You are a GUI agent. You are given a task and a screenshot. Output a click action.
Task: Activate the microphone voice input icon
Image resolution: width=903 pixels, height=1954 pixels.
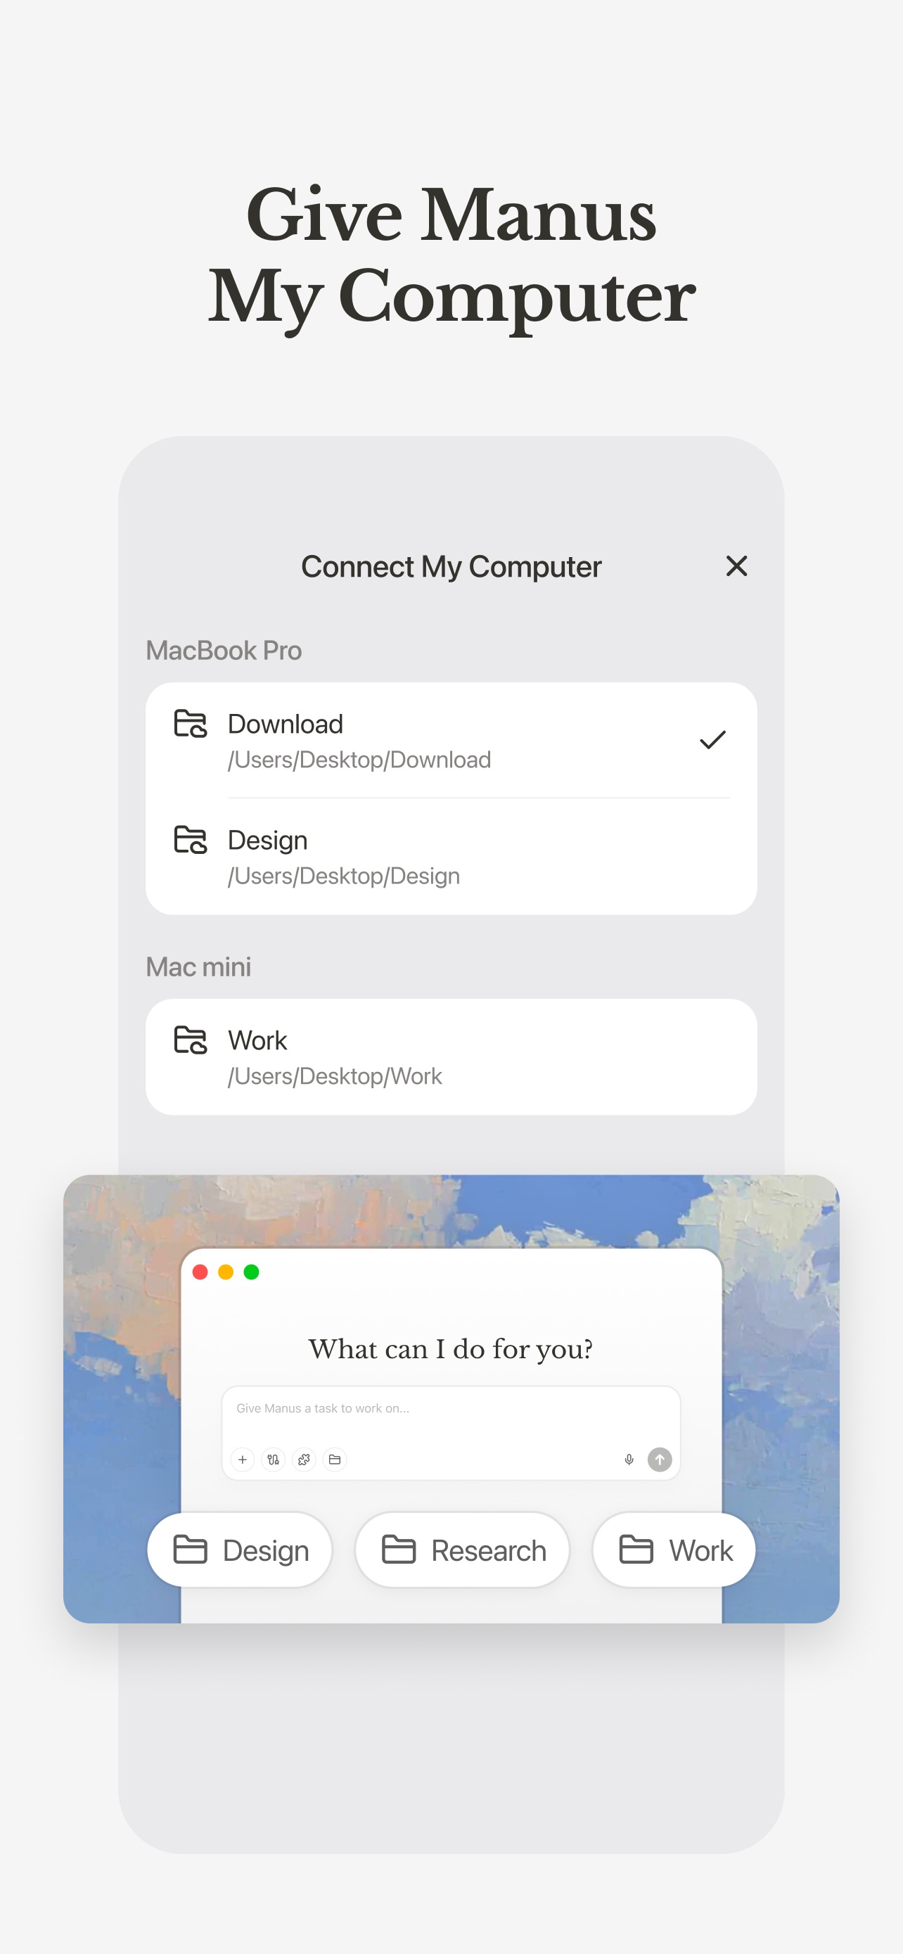(629, 1460)
